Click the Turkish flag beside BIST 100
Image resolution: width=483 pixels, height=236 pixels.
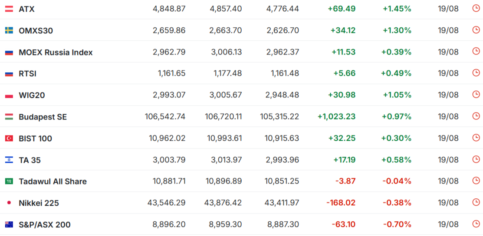click(9, 138)
